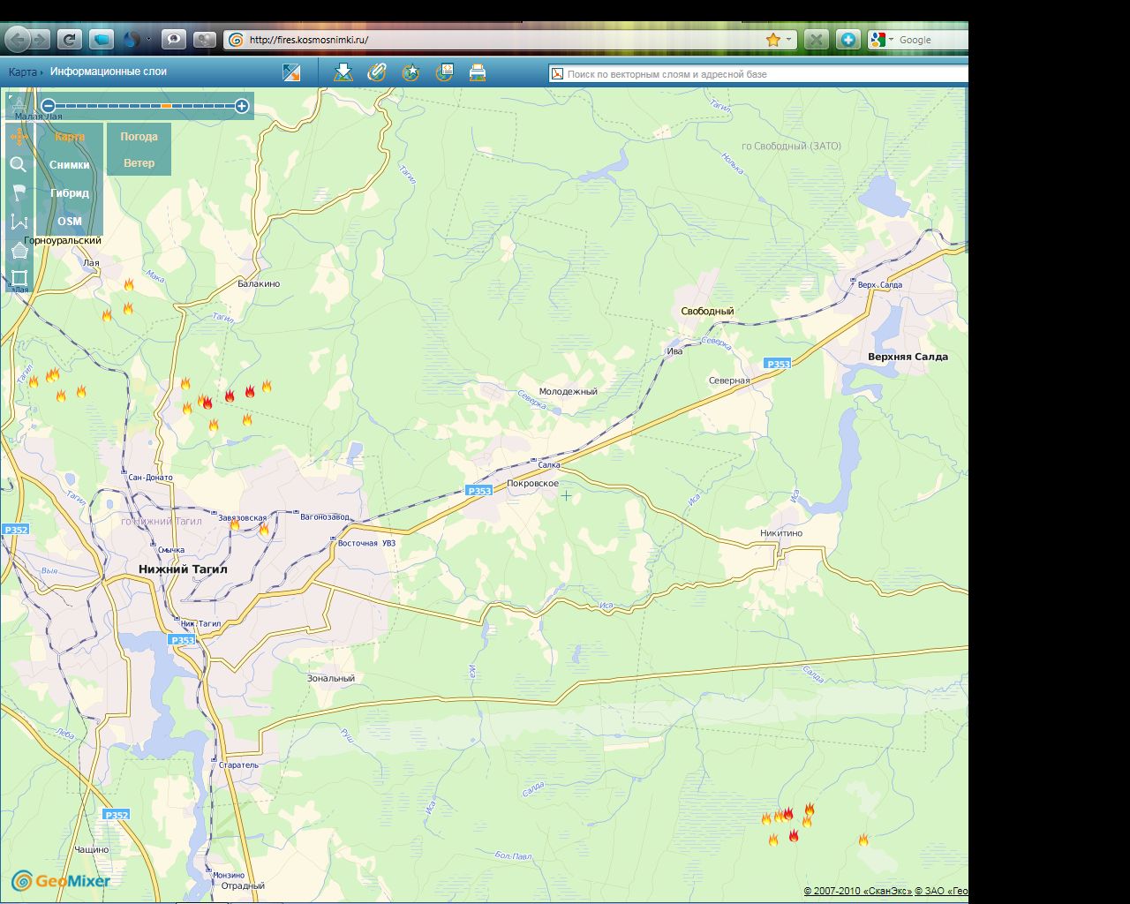Screen dimensions: 1130x904
Task: Open the Информационные слои menu
Action: coord(109,72)
